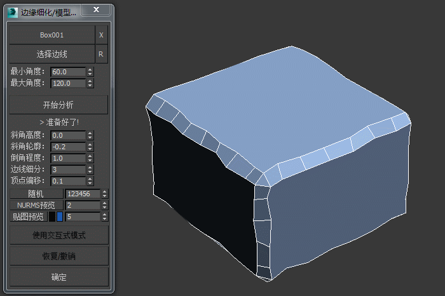
Task: Click the 顶点偏移 value field
Action: click(x=67, y=181)
